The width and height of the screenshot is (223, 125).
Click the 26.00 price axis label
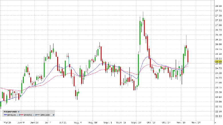[218, 44]
